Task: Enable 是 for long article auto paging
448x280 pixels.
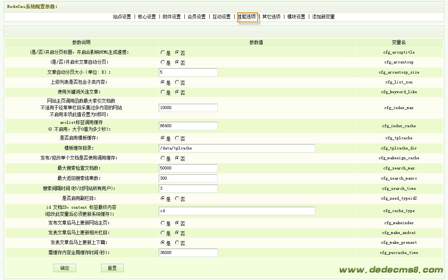Action: tap(163, 63)
